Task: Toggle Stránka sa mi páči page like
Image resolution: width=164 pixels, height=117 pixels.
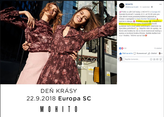Action: click(132, 7)
